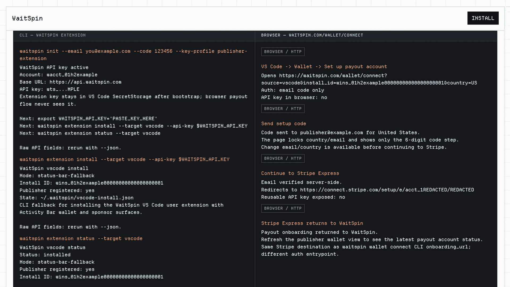This screenshot has height=287, width=510.
Task: Click the "API key in browser: no" line
Action: [x=294, y=98]
